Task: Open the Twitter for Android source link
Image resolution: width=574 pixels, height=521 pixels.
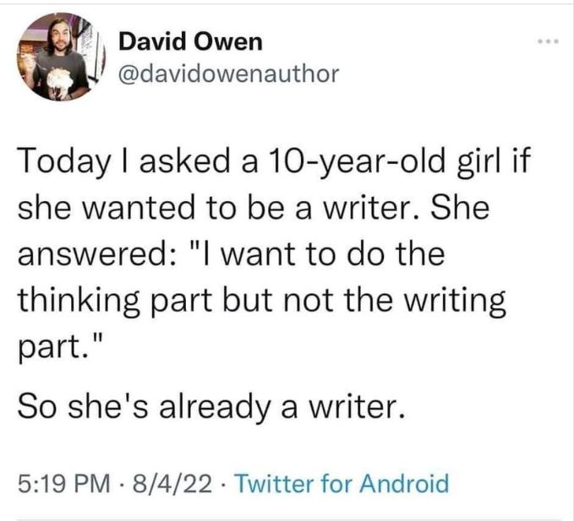Action: pos(339,484)
